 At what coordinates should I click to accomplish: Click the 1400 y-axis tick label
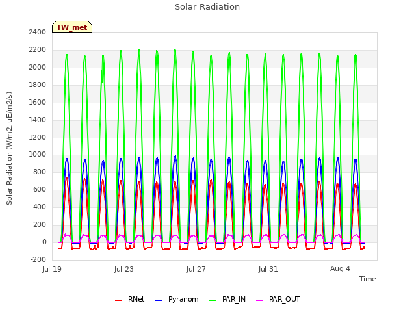coord(38,120)
